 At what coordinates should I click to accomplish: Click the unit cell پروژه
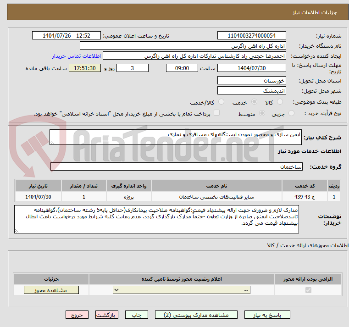pos(129,197)
